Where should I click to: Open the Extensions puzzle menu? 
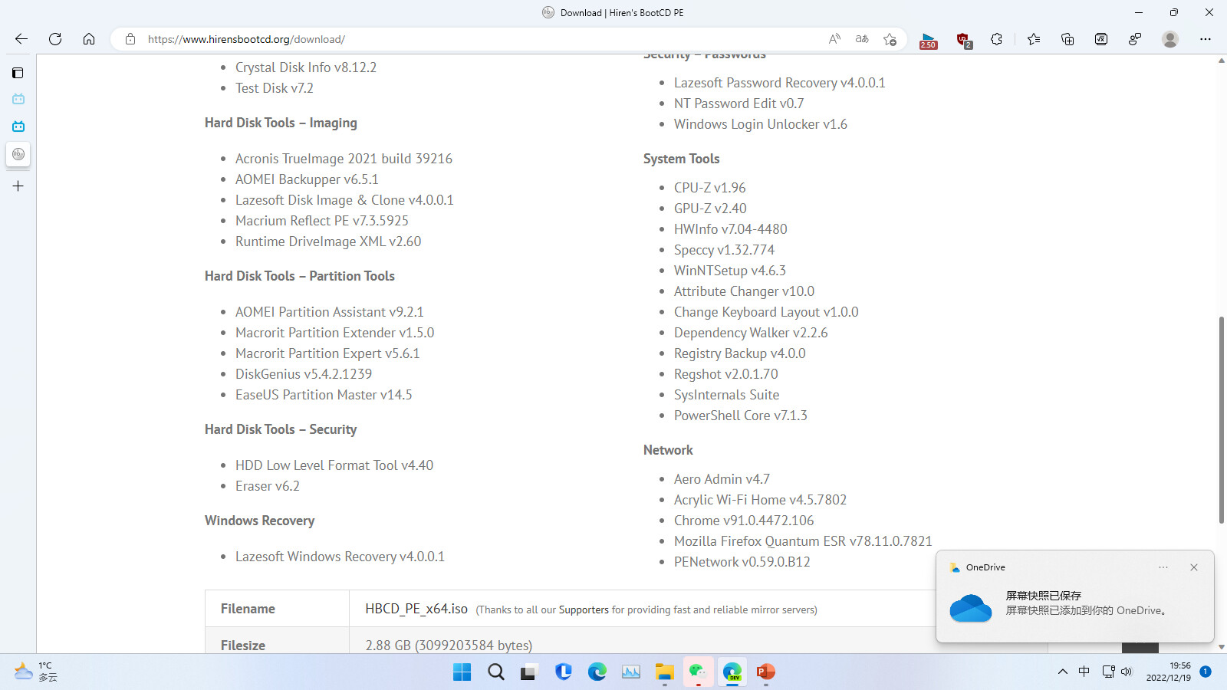[996, 39]
